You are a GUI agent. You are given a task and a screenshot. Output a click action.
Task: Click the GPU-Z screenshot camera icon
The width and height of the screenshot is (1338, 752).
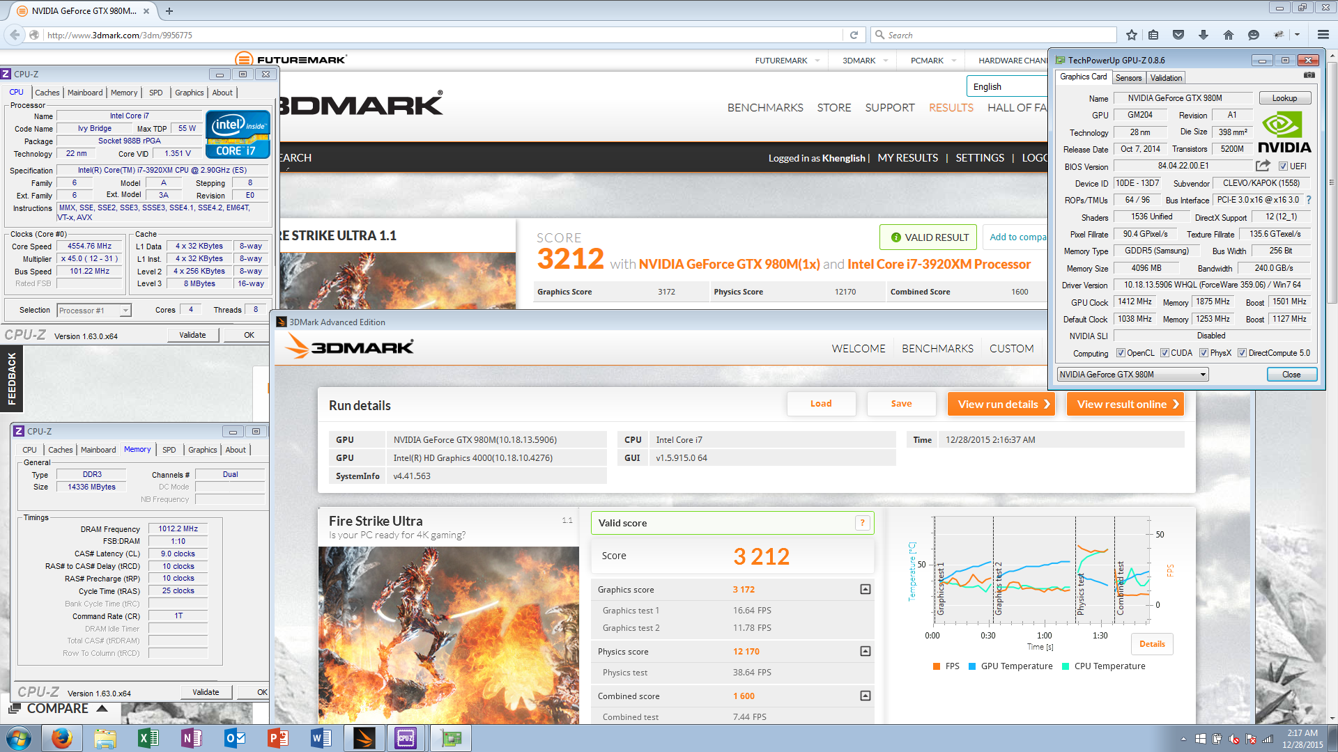pos(1309,75)
